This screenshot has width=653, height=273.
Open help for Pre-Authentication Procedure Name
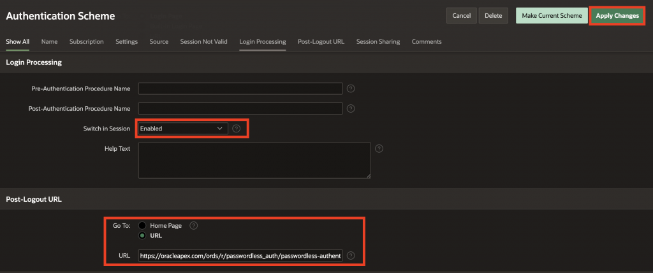click(x=351, y=88)
